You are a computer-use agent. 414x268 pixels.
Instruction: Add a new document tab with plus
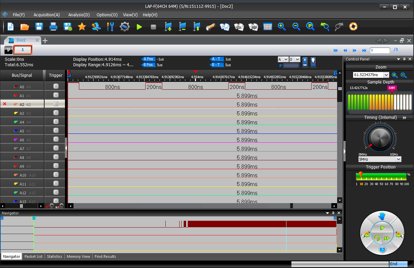pos(45,40)
